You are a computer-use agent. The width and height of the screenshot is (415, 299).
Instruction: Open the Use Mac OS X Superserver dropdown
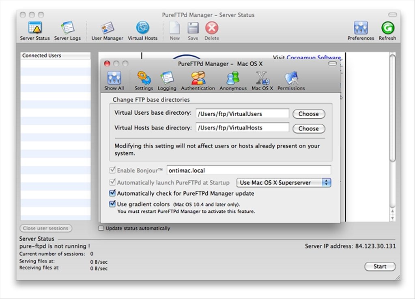click(284, 183)
